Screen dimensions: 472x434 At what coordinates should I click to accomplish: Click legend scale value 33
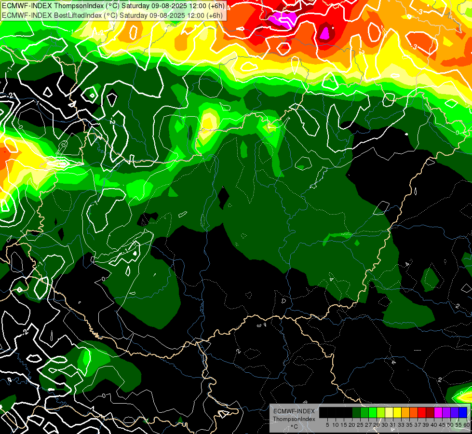[401, 425]
